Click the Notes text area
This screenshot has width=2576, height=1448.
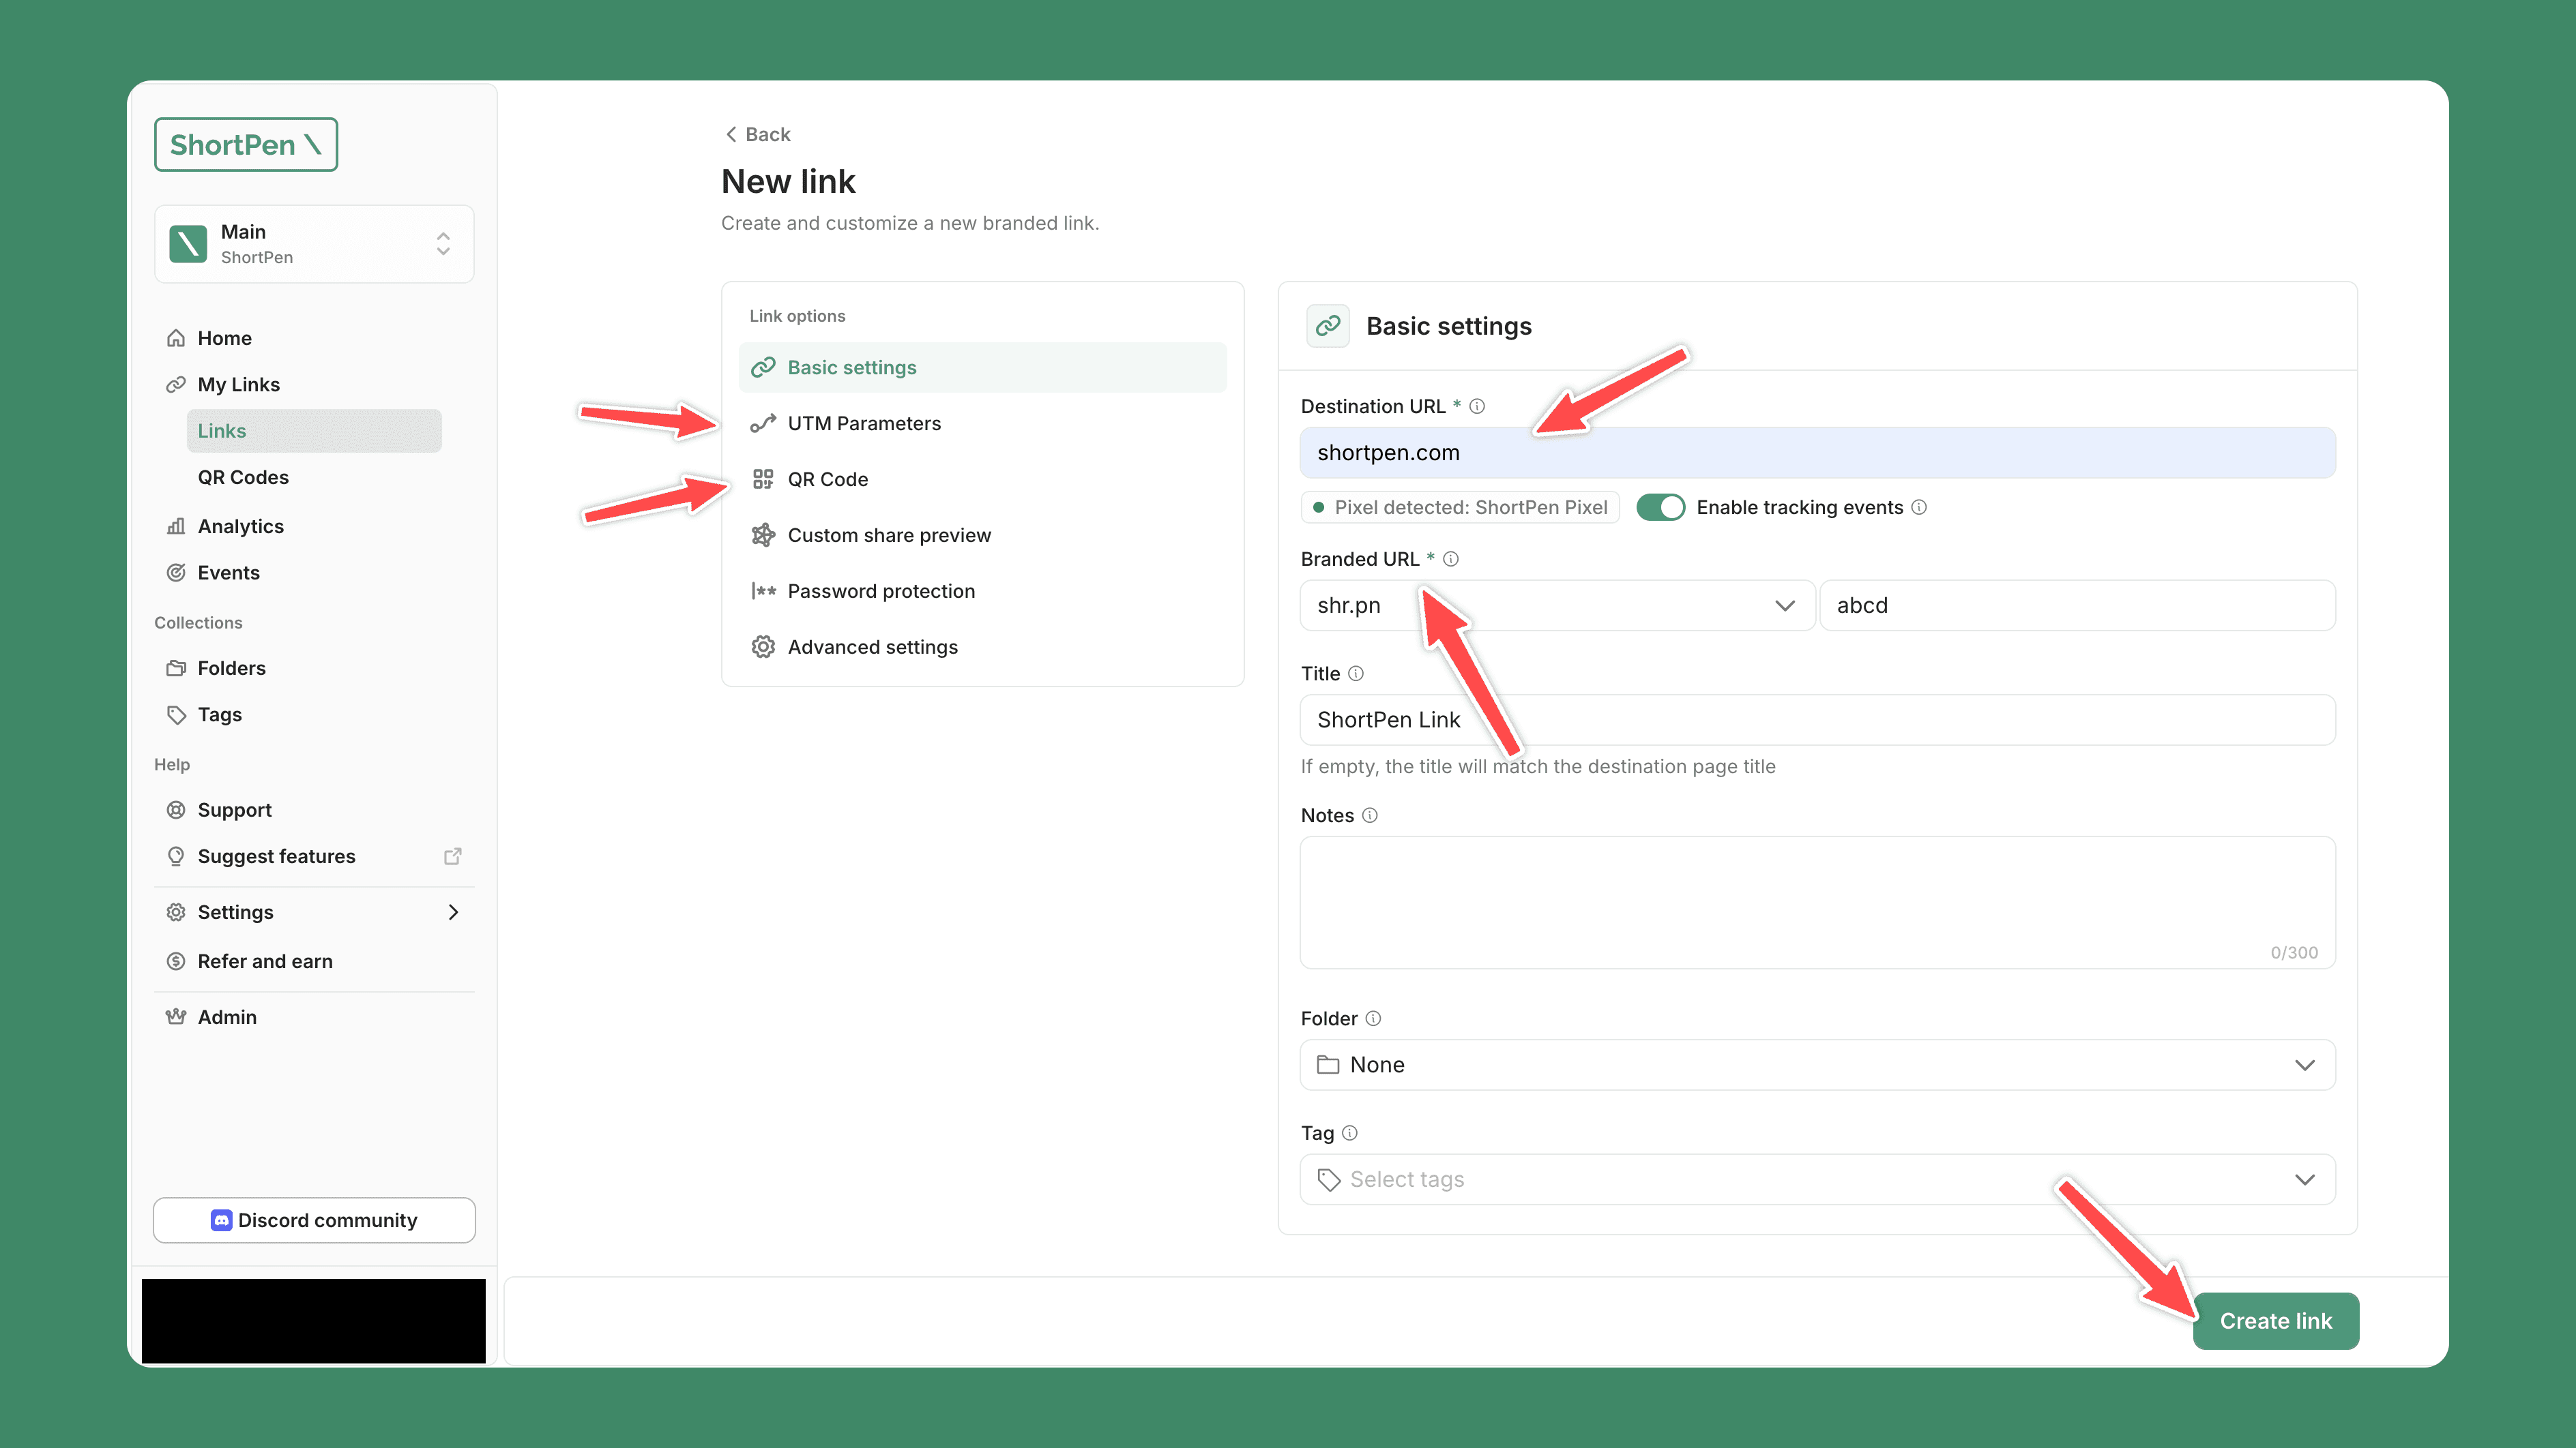(x=1817, y=903)
